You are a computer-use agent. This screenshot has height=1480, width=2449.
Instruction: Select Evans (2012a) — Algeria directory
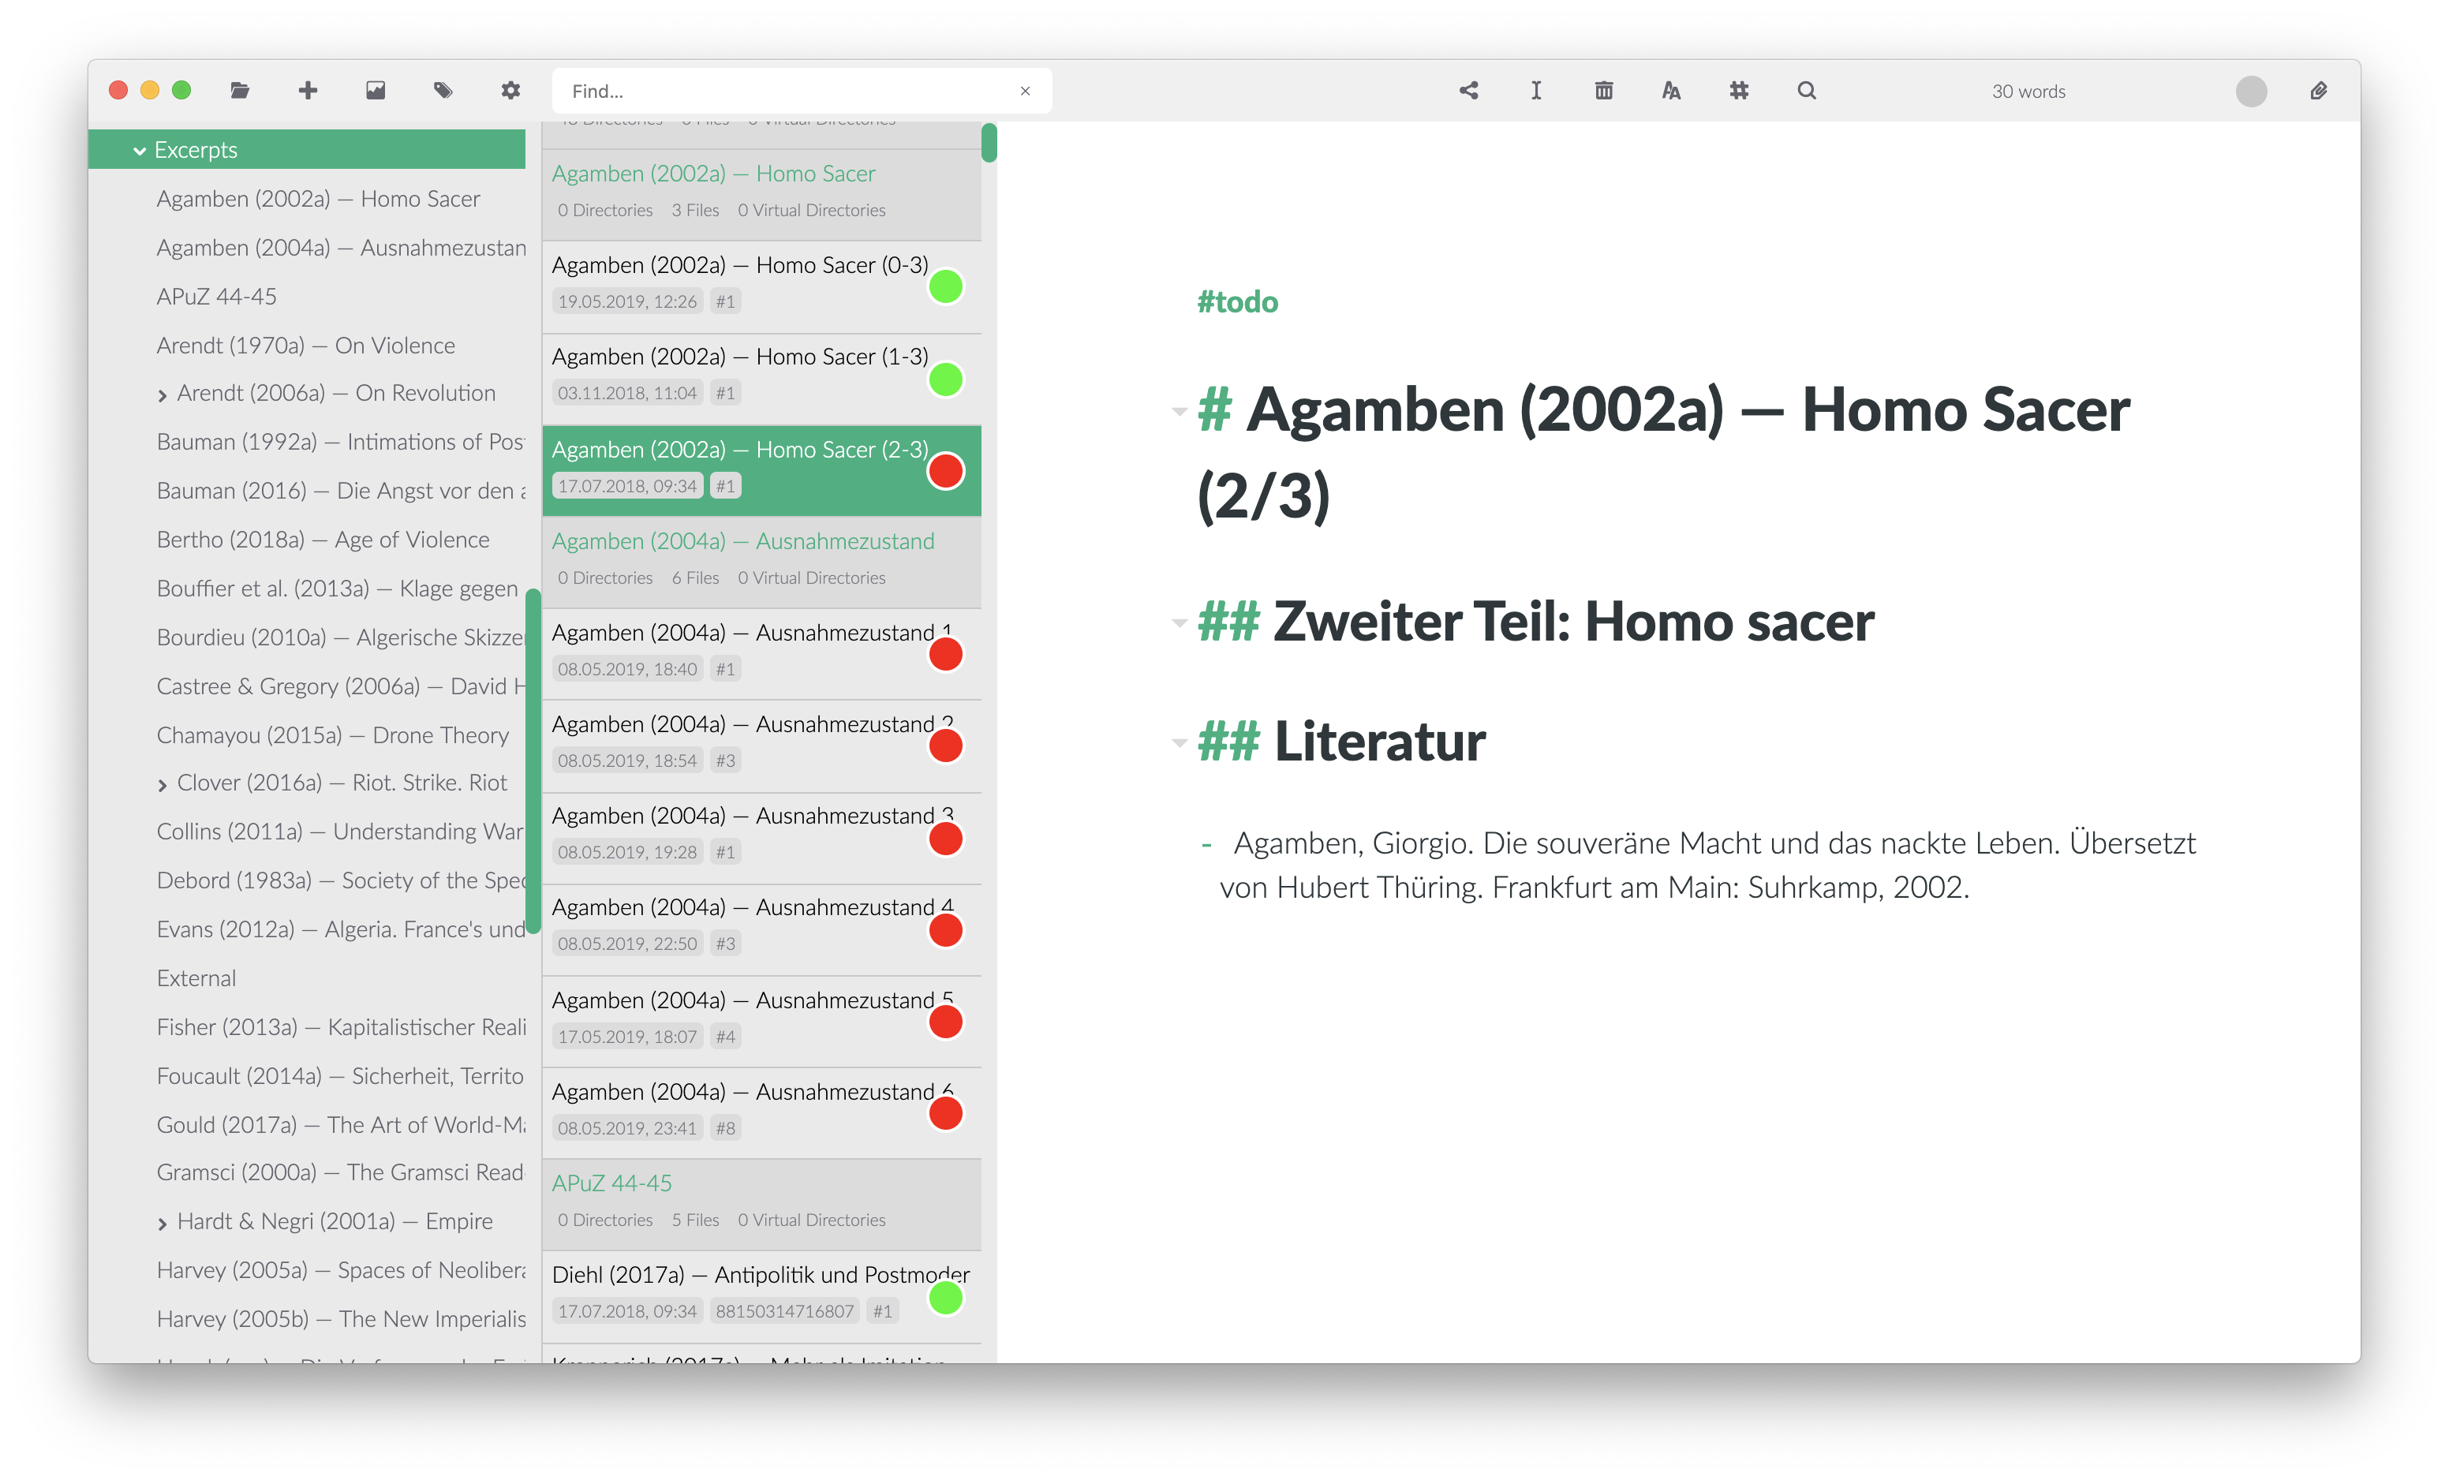(x=341, y=929)
